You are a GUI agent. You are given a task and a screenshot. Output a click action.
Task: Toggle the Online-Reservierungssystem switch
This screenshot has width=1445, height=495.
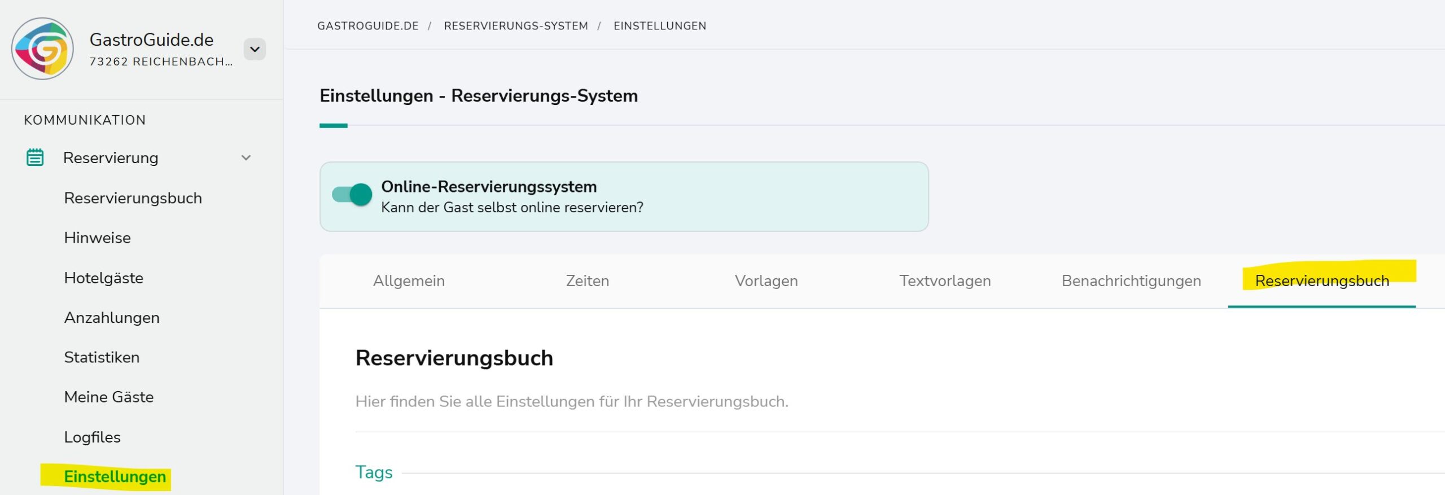(x=352, y=195)
